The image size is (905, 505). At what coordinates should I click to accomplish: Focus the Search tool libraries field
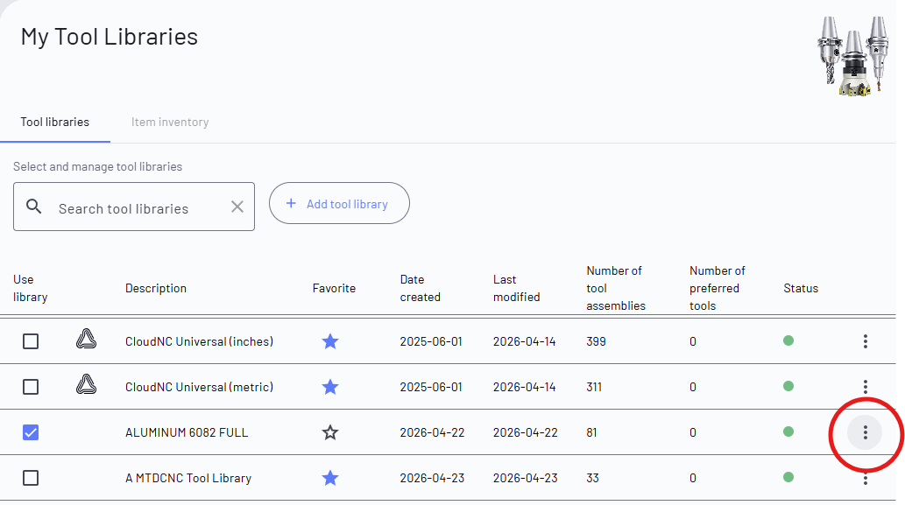coord(134,207)
